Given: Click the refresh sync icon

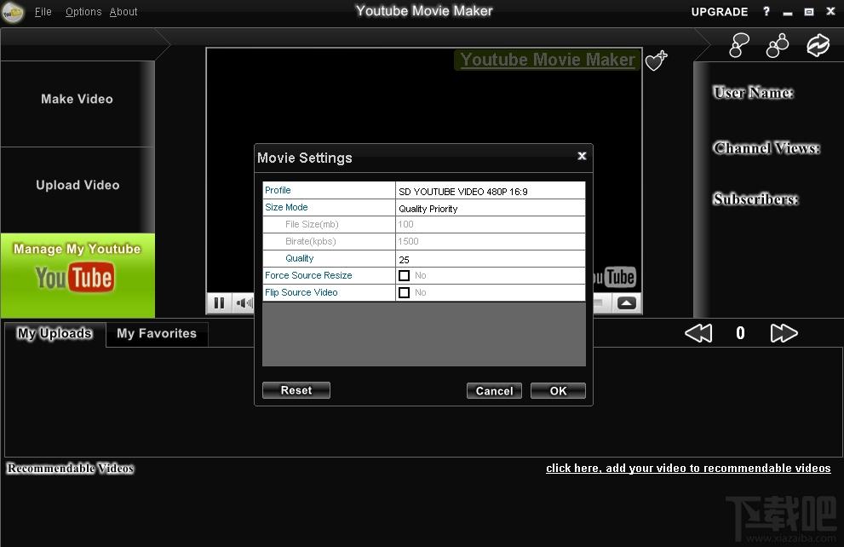Looking at the screenshot, I should click(818, 45).
